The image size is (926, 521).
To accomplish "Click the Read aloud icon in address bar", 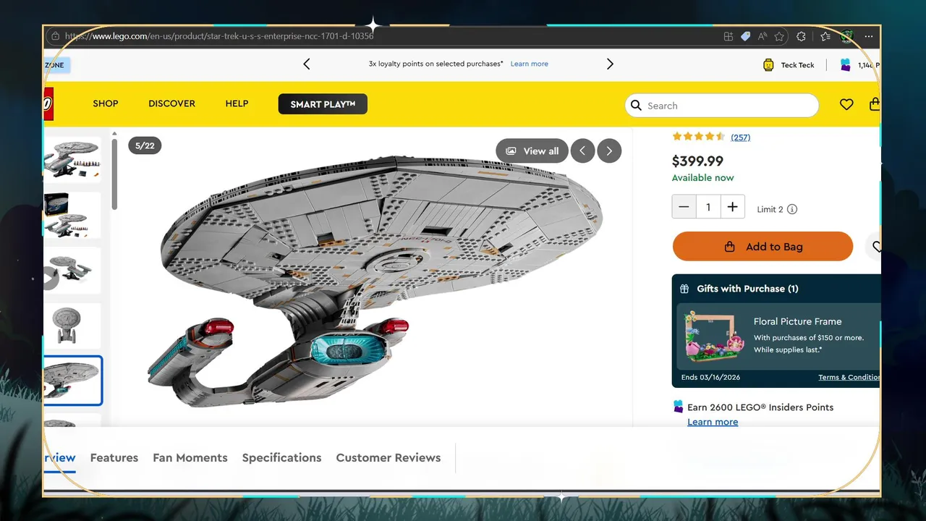I will [x=762, y=36].
